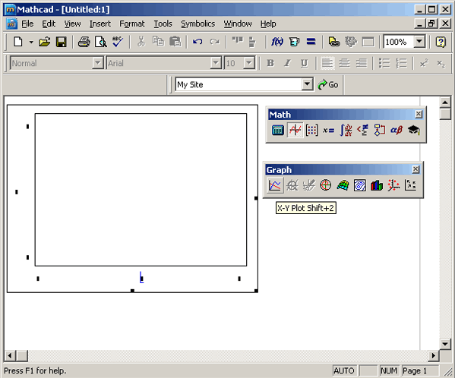Open Evaluation x= toolbar in Math palette

tap(328, 130)
